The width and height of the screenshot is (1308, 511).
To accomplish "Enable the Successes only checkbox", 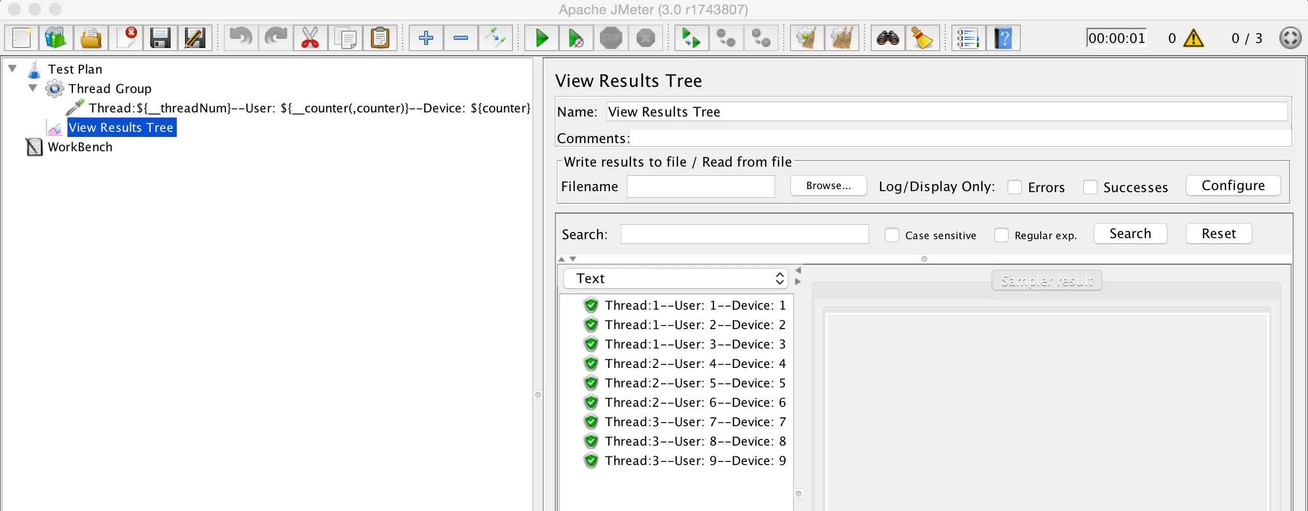I will point(1090,187).
